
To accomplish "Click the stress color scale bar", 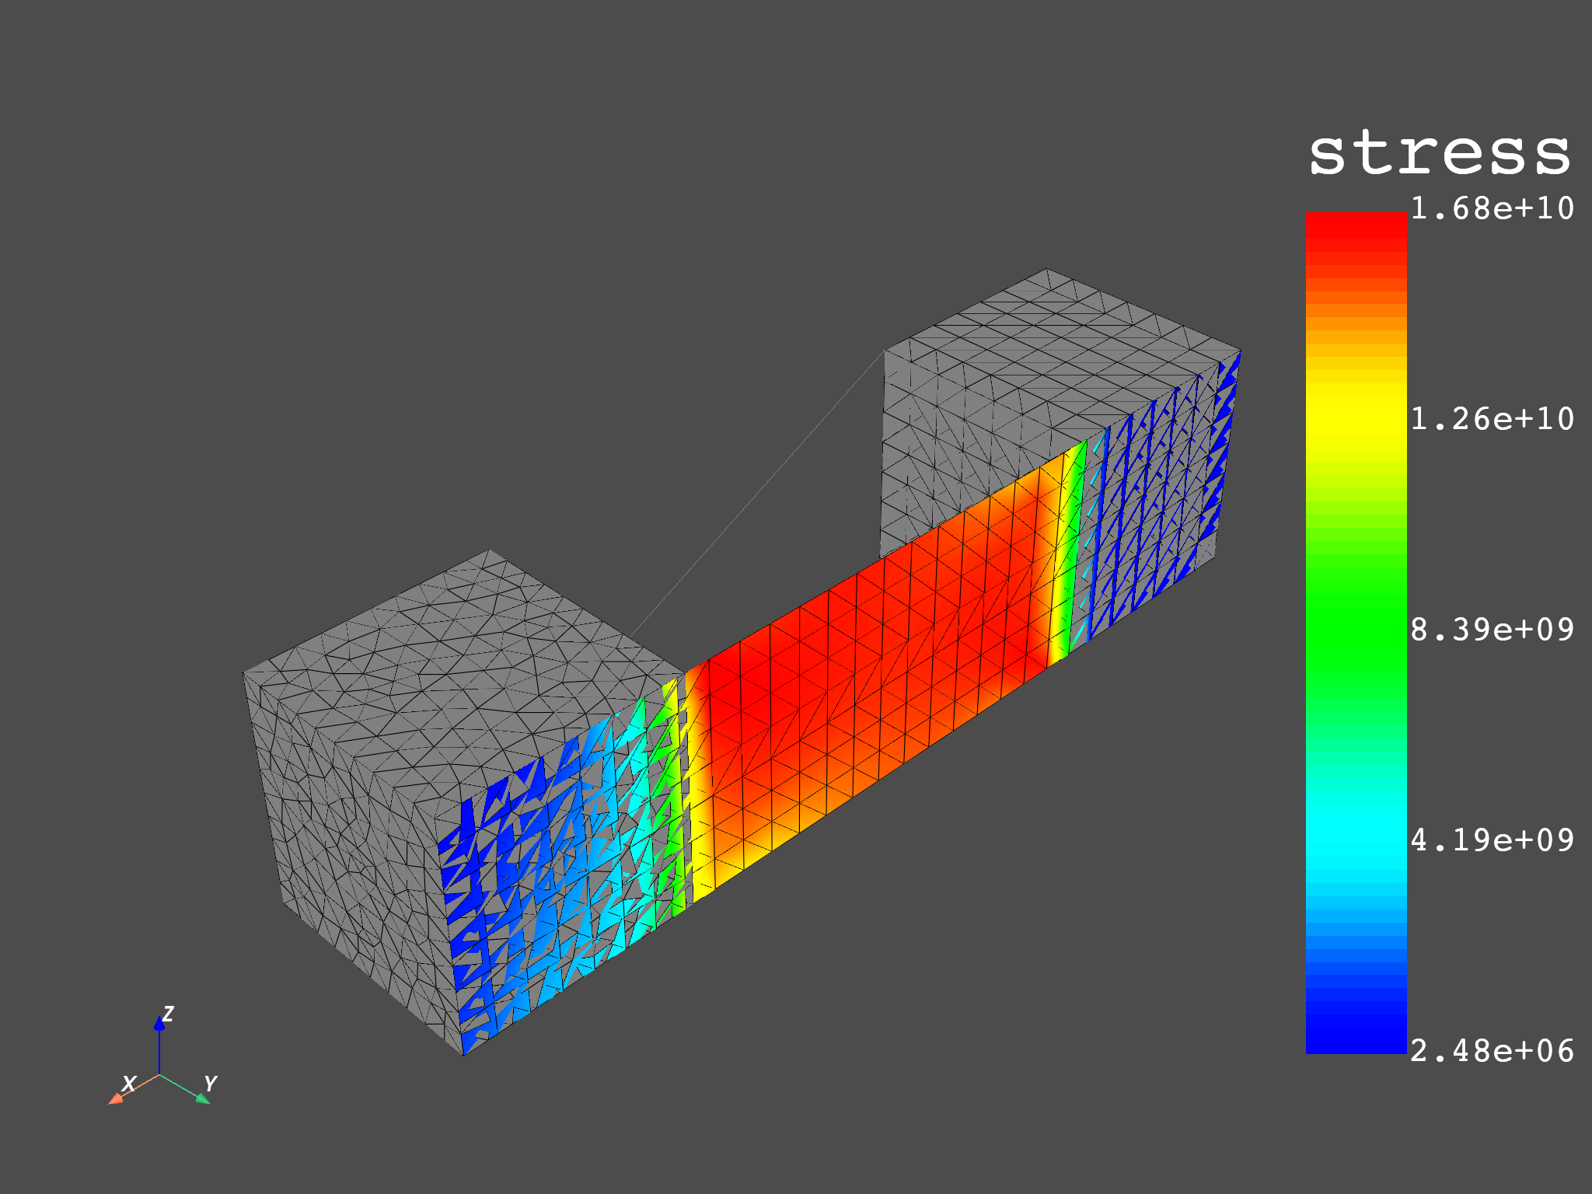I will tap(1356, 633).
